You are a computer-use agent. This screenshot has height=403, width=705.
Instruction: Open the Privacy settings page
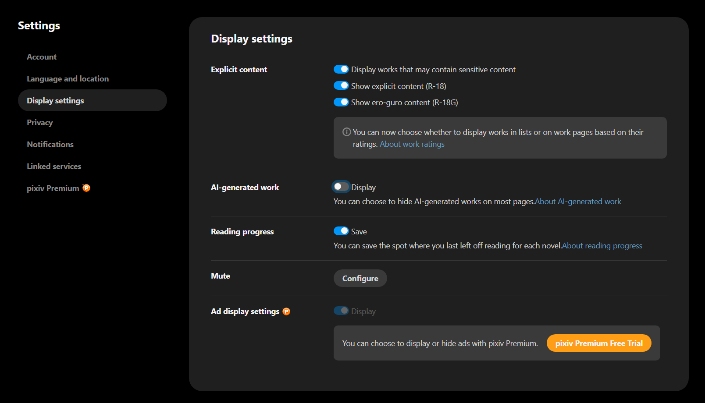coord(39,123)
